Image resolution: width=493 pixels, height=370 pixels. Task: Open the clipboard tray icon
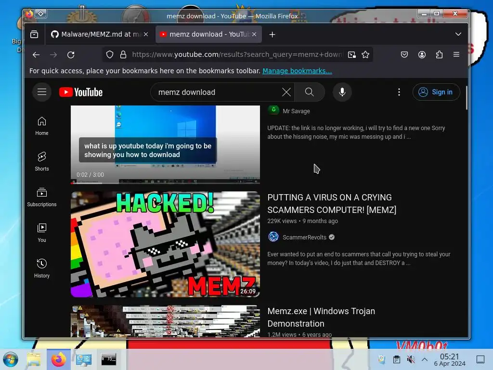click(x=397, y=359)
